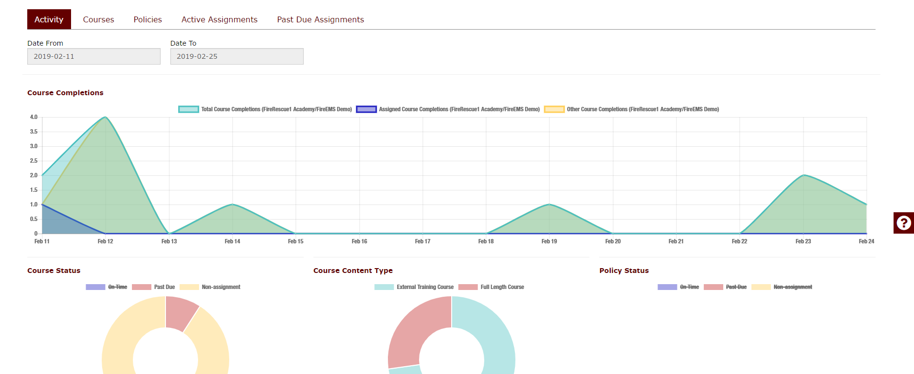Click the Course Status heading
The height and width of the screenshot is (374, 914).
[54, 271]
